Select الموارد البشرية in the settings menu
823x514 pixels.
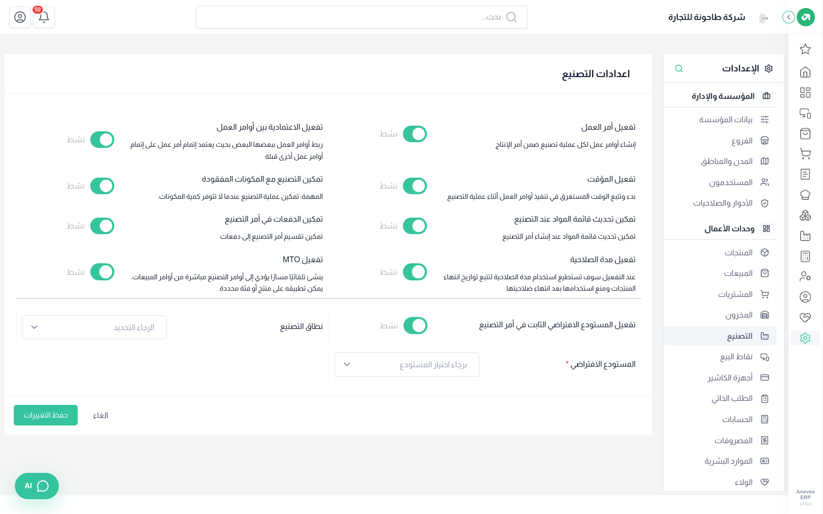720,461
